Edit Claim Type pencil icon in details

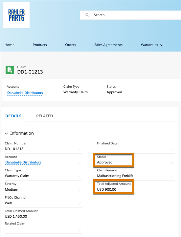click(x=79, y=177)
